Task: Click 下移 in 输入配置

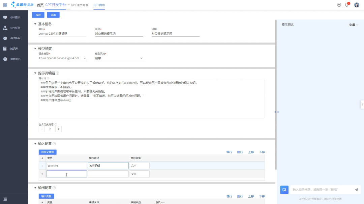Action: pos(262,152)
